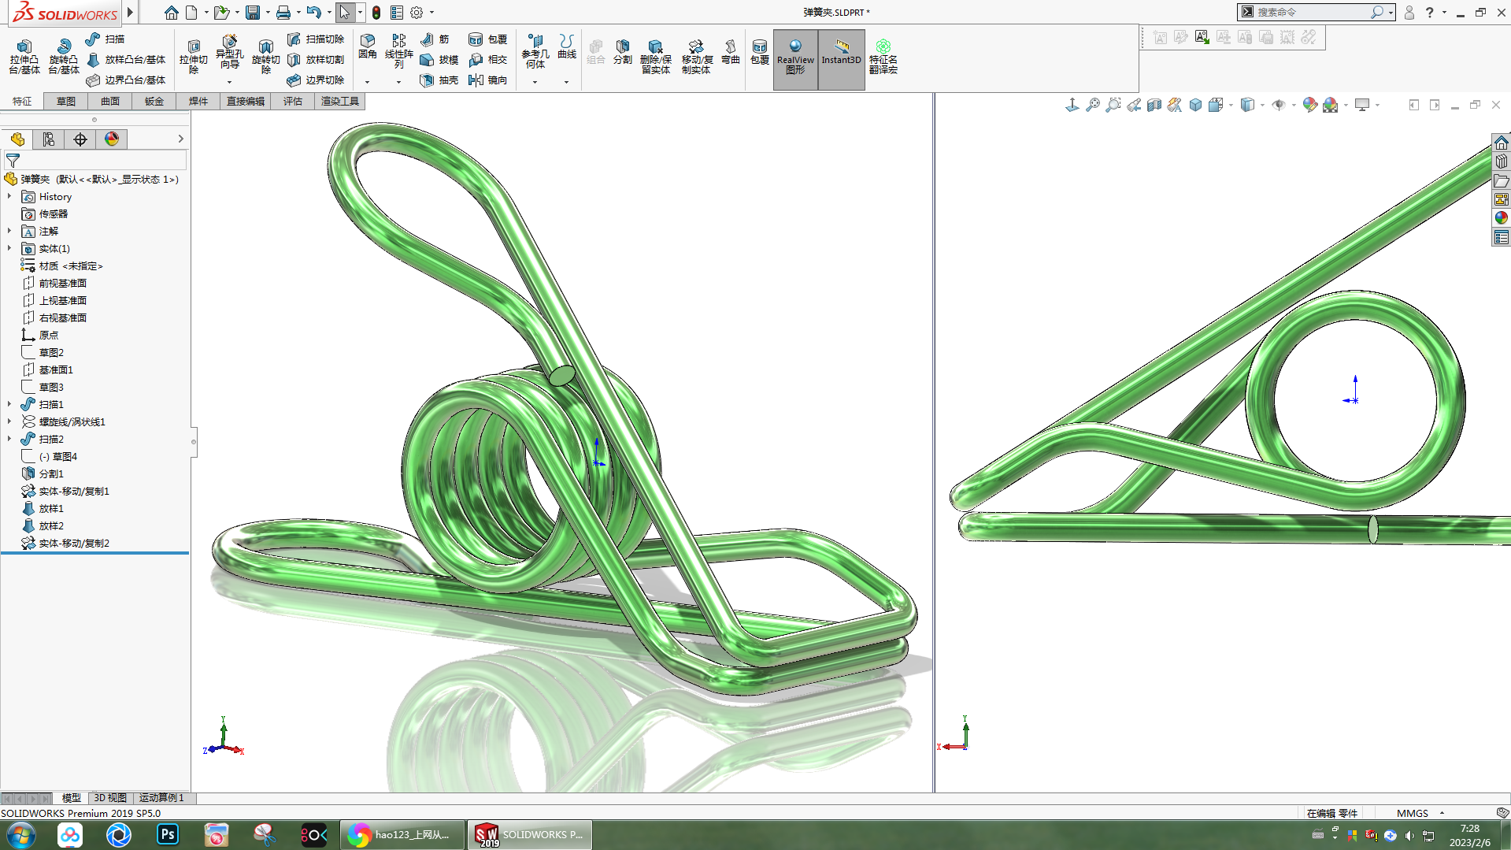Select the Extruded Cut (拉伸切除) tool
Image resolution: width=1511 pixels, height=850 pixels.
[x=193, y=56]
